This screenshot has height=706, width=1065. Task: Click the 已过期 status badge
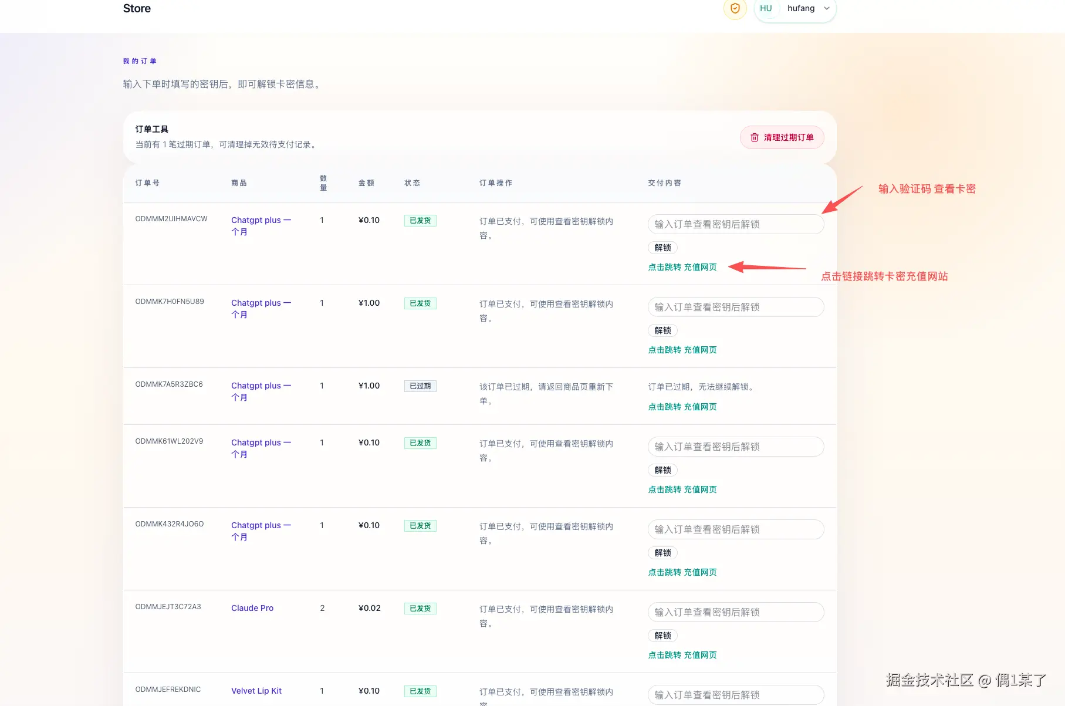[x=420, y=386]
